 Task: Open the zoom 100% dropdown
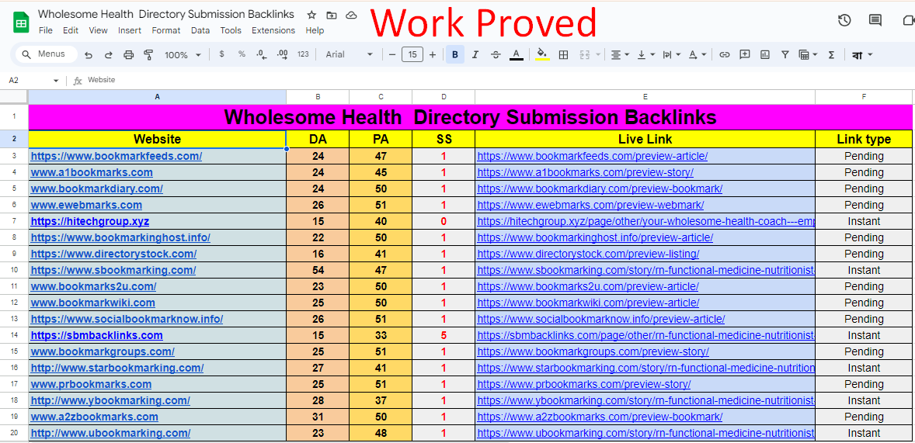[183, 55]
